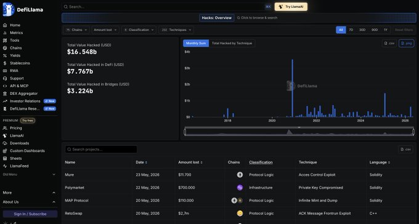Open the Techniques filter dropdown
419x224 pixels.
(x=176, y=30)
